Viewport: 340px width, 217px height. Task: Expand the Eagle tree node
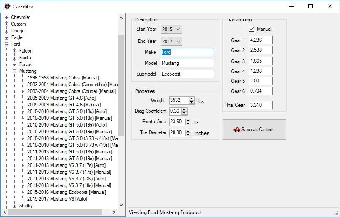(x=6, y=37)
